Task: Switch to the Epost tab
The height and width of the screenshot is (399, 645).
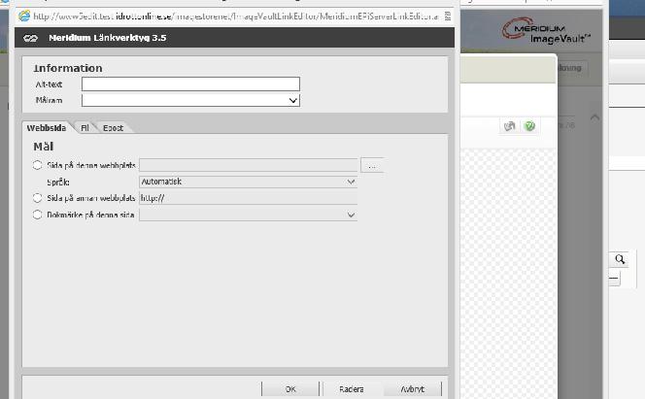Action: pyautogui.click(x=113, y=128)
